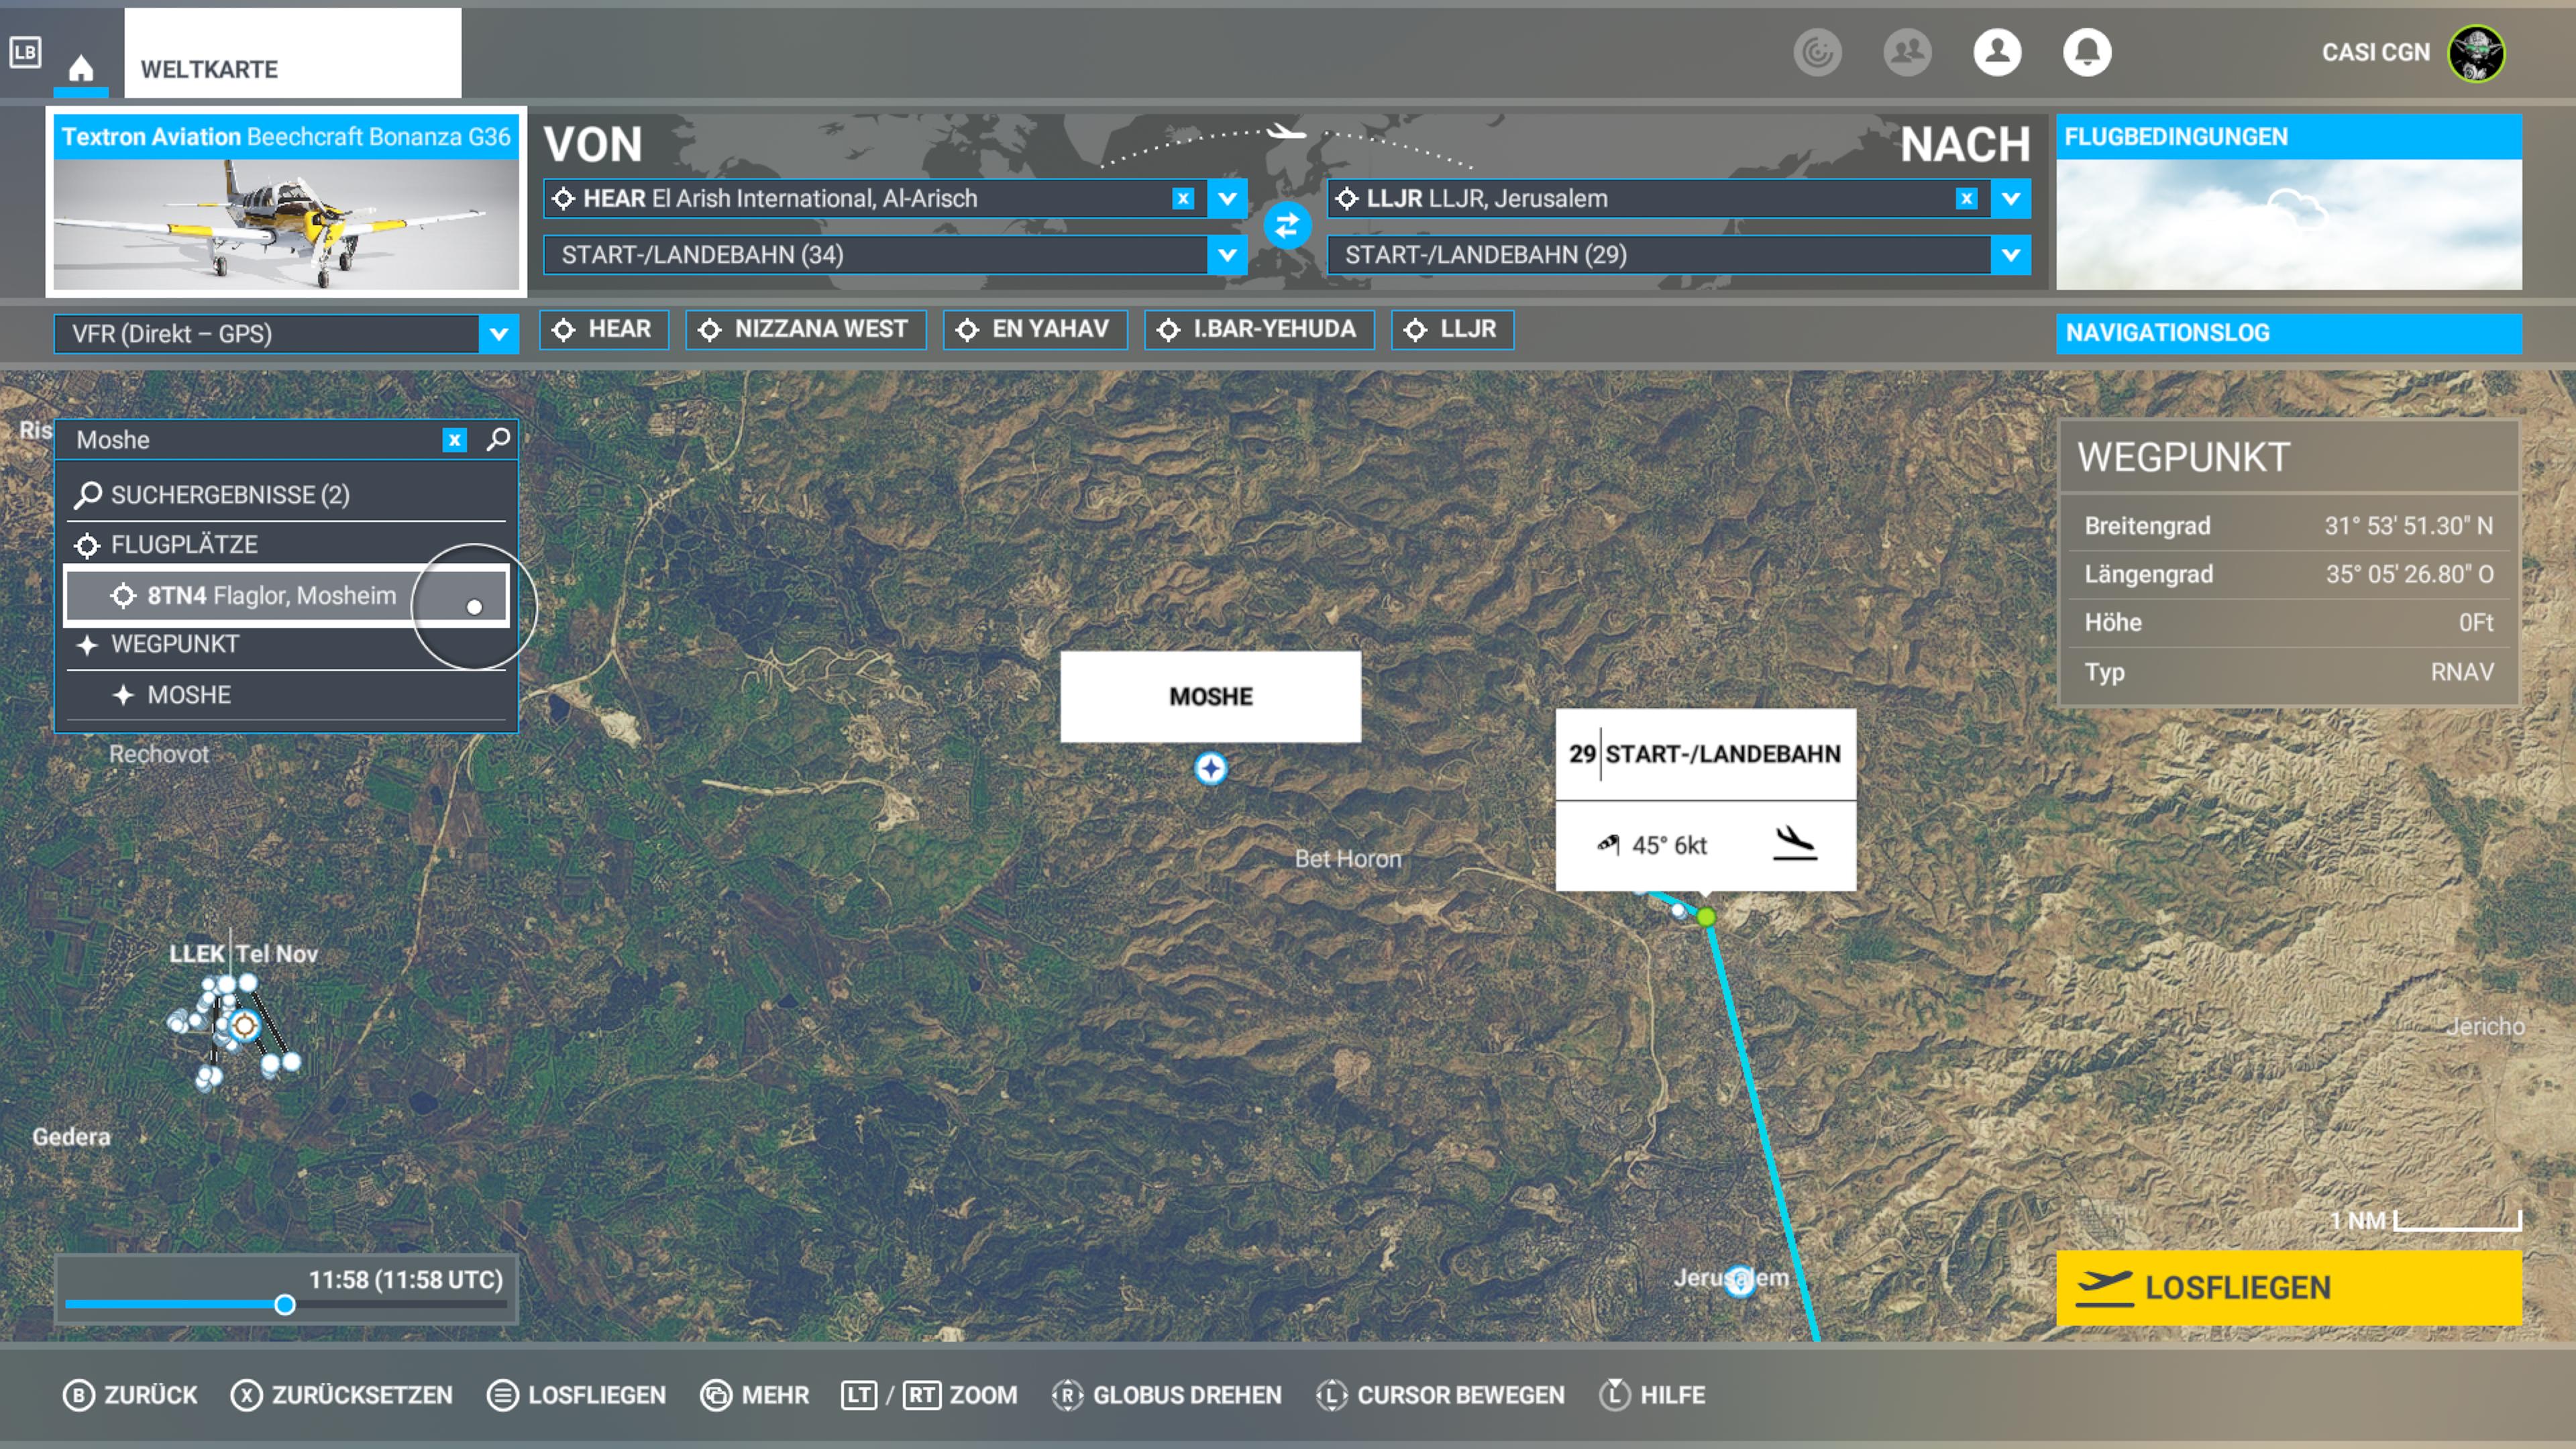This screenshot has height=1449, width=2576.
Task: Select the LLEK Tel Nov airport marker
Action: (x=244, y=1025)
